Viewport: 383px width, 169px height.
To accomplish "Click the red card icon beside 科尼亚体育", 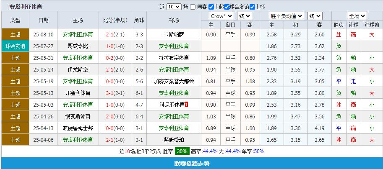I will tap(186, 105).
